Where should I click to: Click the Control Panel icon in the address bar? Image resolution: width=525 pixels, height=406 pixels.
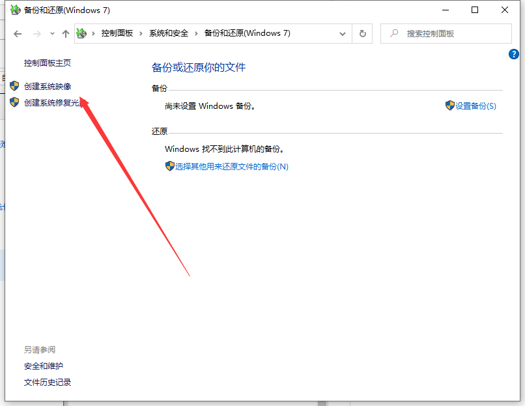(x=81, y=33)
